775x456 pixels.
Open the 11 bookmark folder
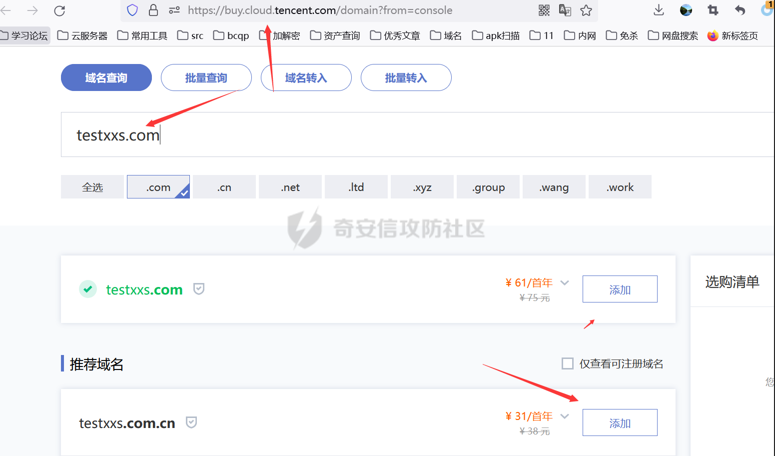tap(542, 35)
